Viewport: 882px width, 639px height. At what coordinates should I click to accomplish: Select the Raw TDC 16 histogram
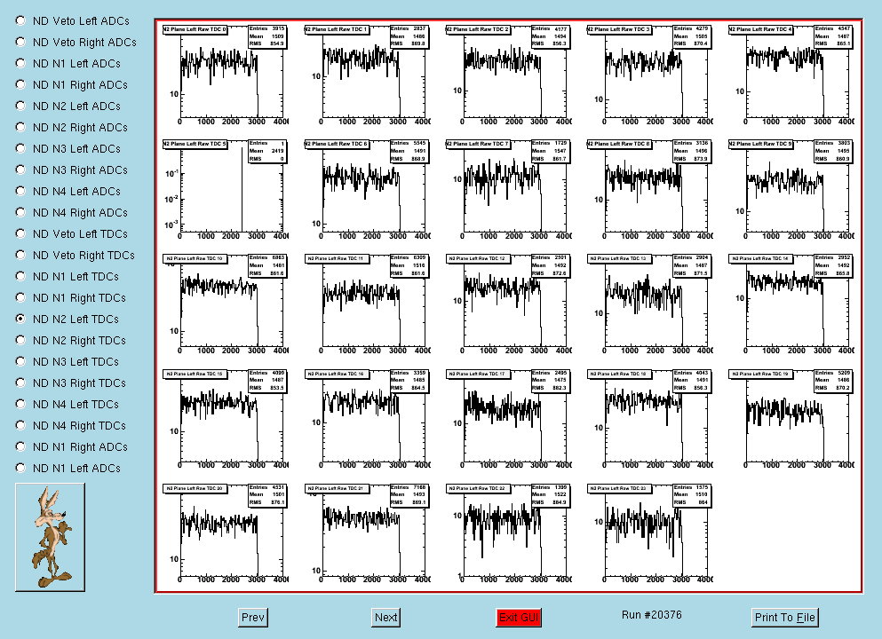tap(367, 419)
